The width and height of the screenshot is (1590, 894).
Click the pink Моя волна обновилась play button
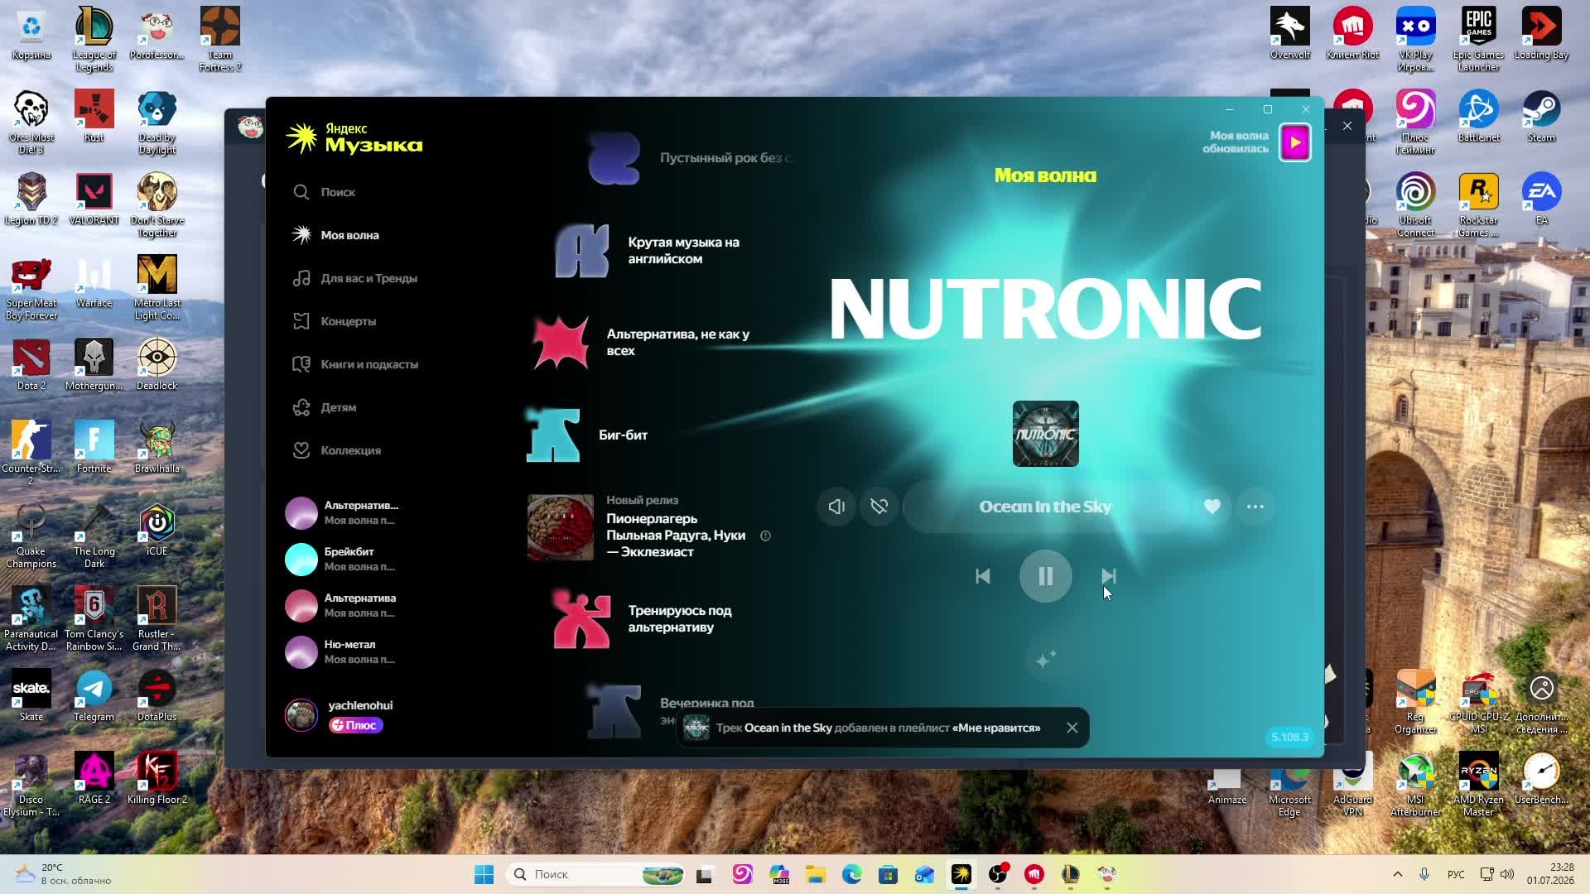(1295, 142)
